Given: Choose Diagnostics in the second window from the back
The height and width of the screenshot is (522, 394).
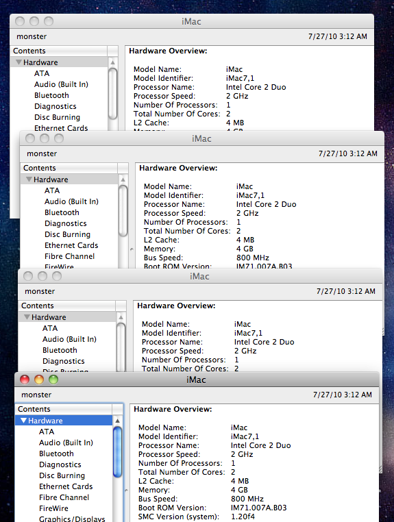Looking at the screenshot, I should tap(65, 223).
